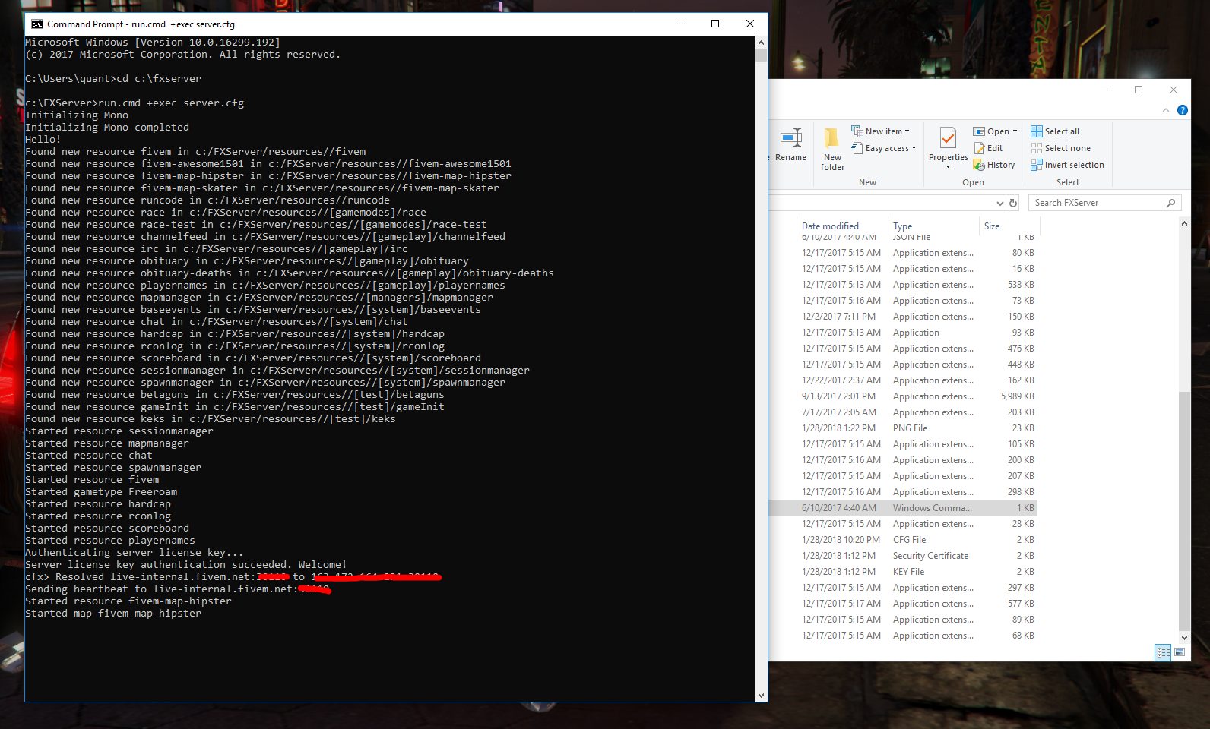1210x729 pixels.
Task: Close the Command Prompt window
Action: pos(750,24)
